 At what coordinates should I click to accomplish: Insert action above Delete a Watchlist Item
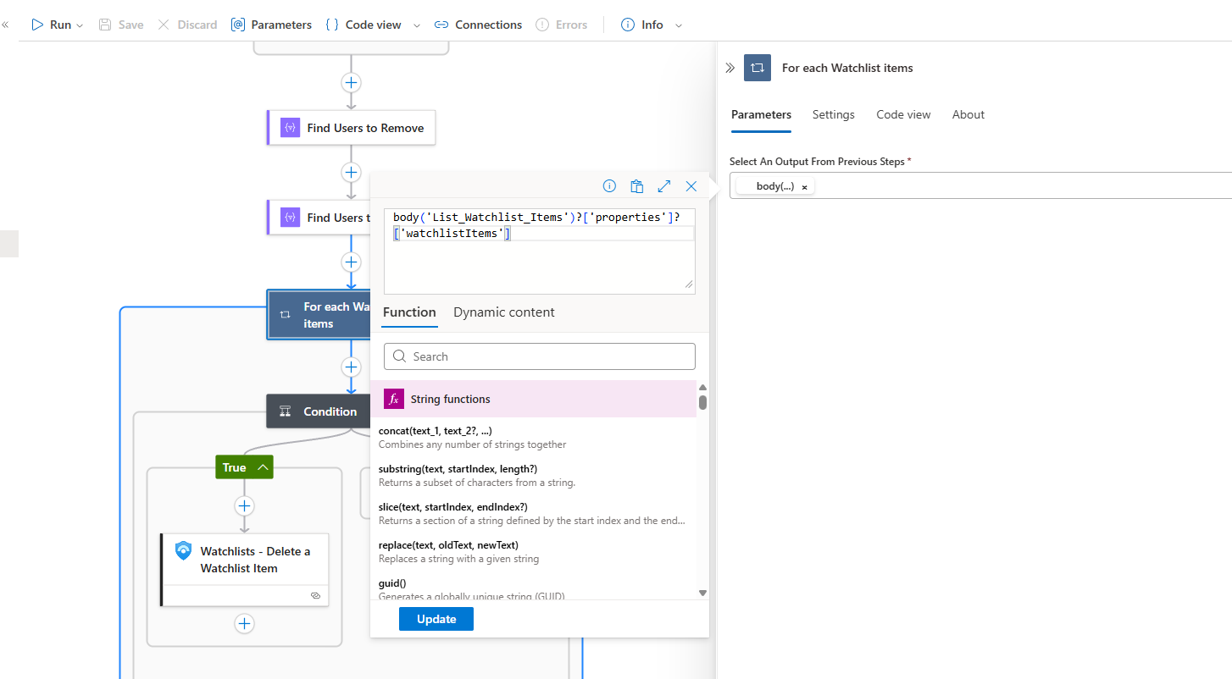pos(244,506)
